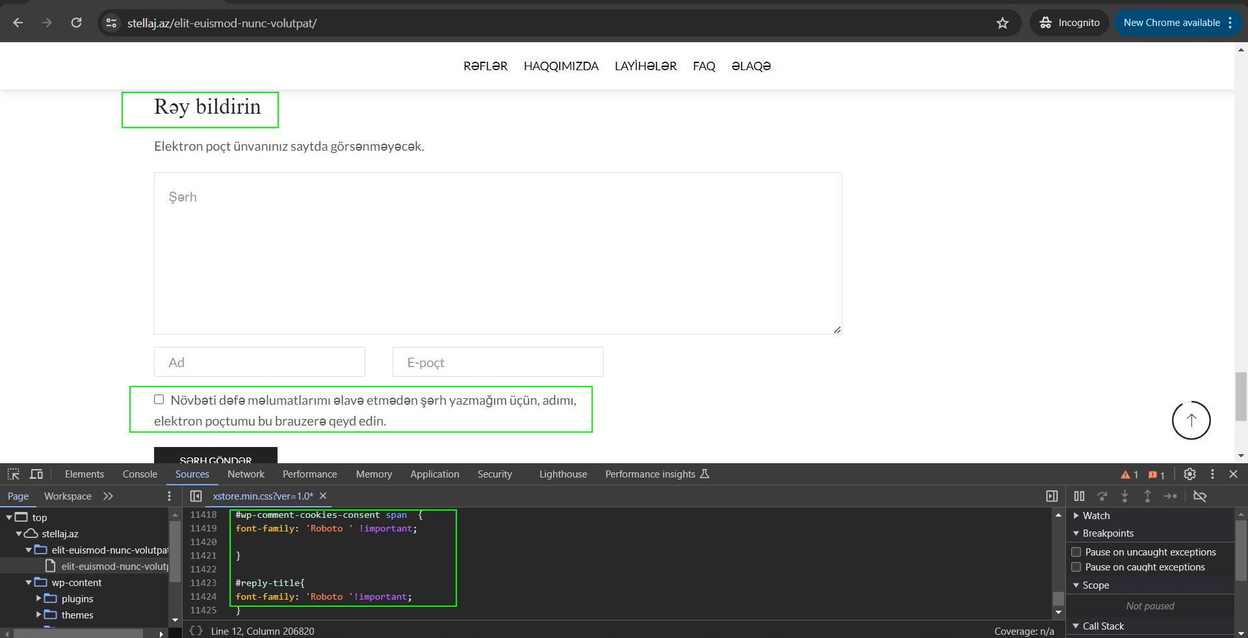Switch to the Elements tab

[84, 474]
